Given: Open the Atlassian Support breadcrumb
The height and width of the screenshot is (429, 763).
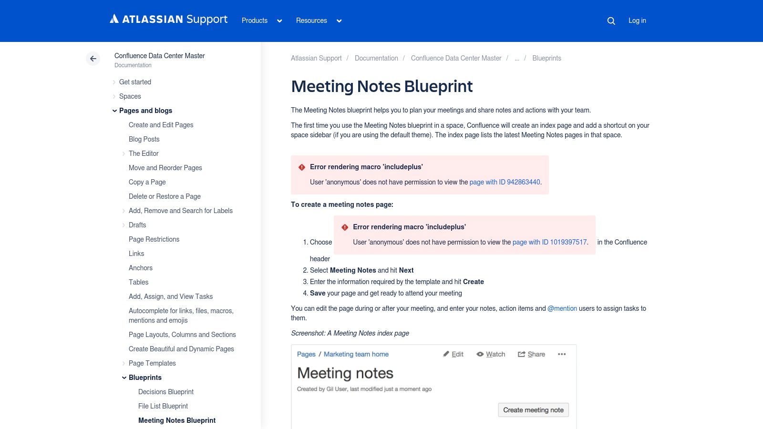Looking at the screenshot, I should (x=316, y=58).
